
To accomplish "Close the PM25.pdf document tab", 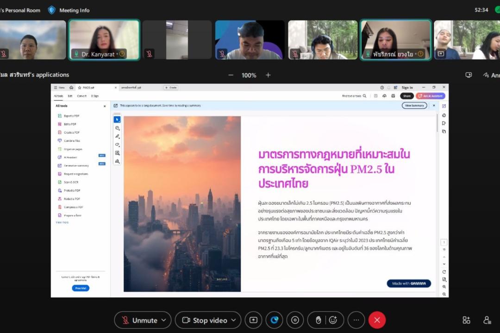I will (x=115, y=88).
